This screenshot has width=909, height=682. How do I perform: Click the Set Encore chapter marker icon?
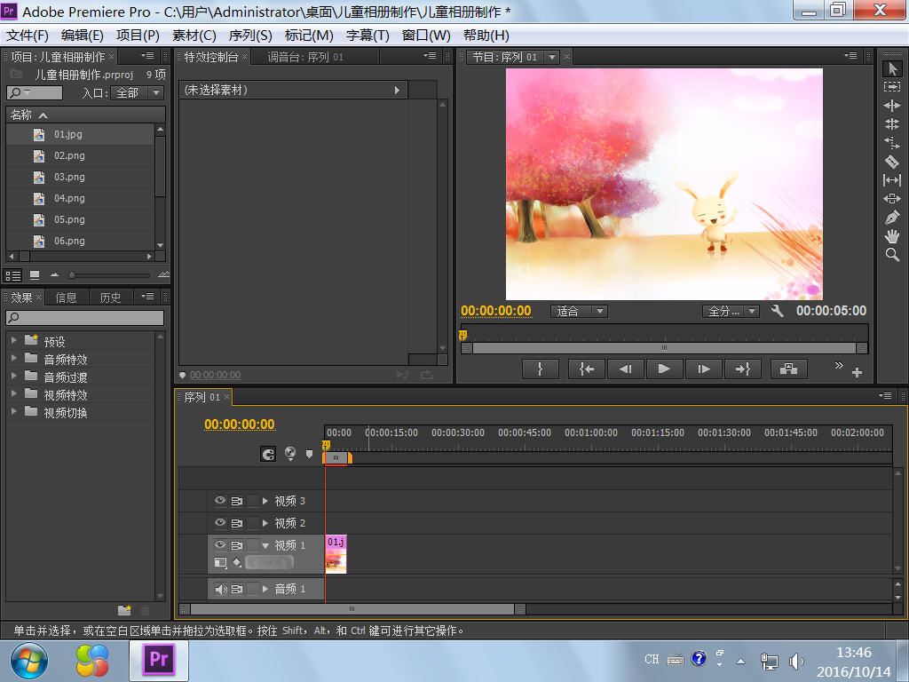click(x=290, y=454)
